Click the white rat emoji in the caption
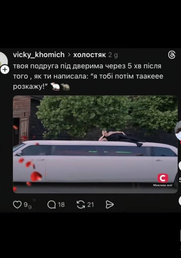The height and width of the screenshot is (258, 181). [55, 87]
